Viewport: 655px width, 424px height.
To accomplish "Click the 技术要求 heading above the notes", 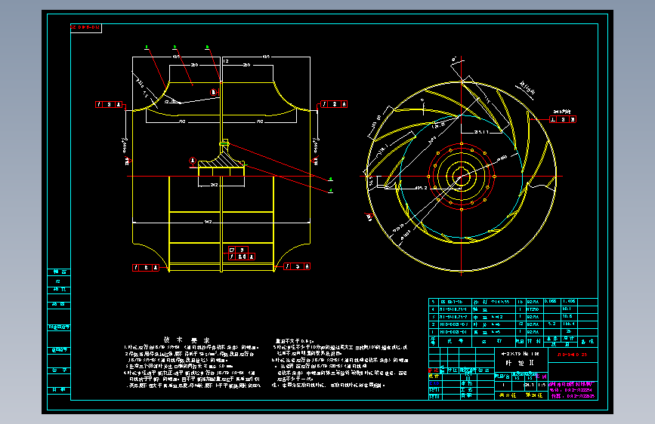I will [187, 340].
